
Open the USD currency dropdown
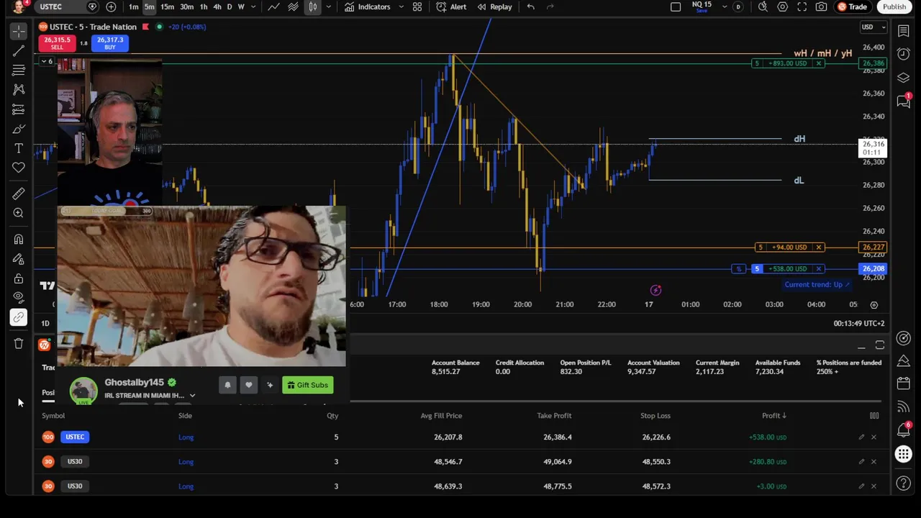pyautogui.click(x=874, y=27)
